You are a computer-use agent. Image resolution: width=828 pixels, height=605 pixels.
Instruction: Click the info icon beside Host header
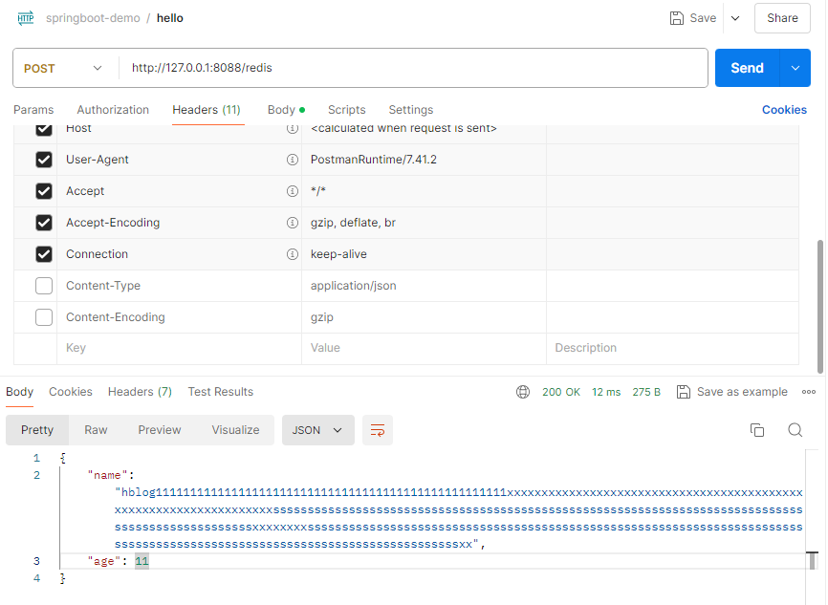(x=293, y=127)
